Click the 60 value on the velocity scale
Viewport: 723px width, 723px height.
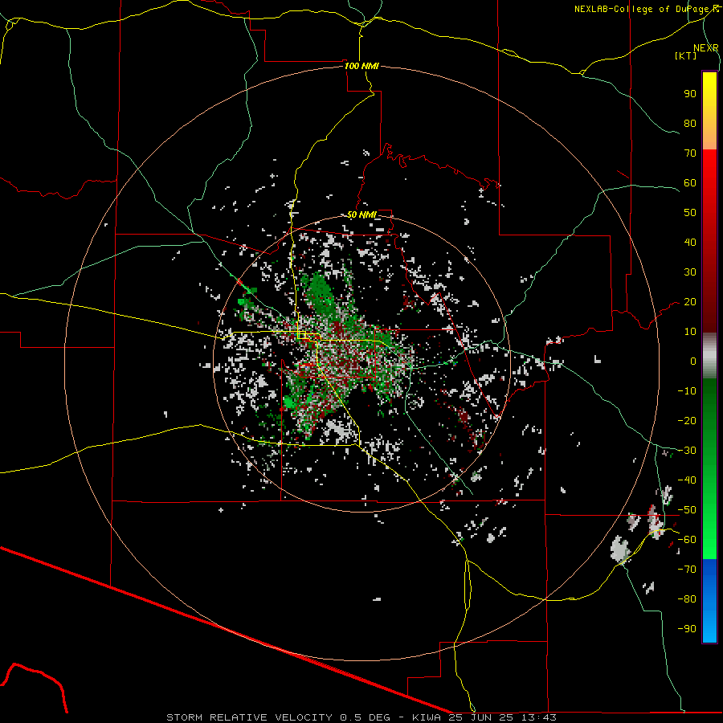click(690, 182)
